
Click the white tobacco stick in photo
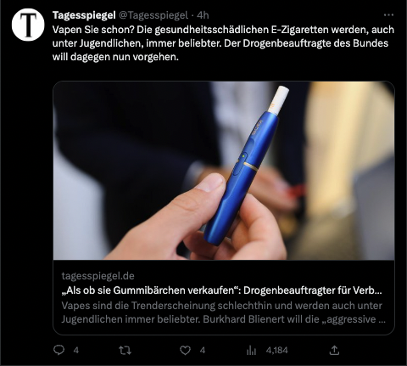point(278,100)
